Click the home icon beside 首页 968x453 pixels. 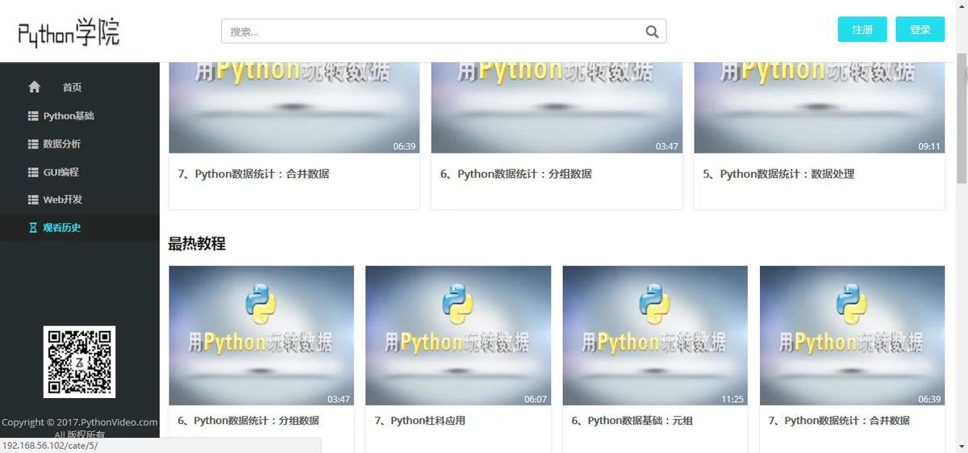point(34,87)
